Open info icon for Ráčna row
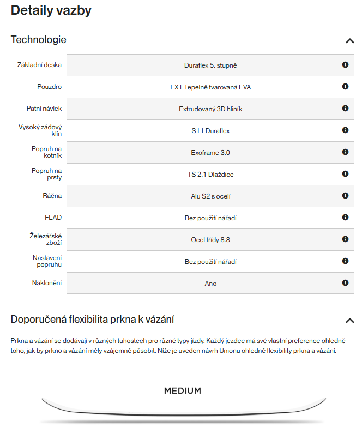 [x=345, y=196]
